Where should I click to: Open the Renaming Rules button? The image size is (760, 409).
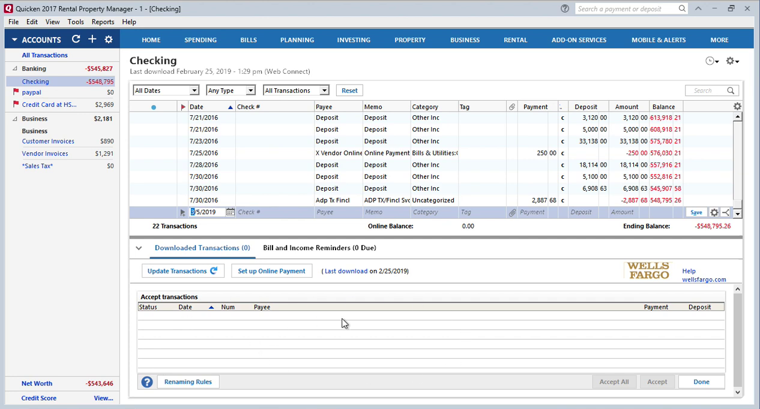click(x=188, y=382)
